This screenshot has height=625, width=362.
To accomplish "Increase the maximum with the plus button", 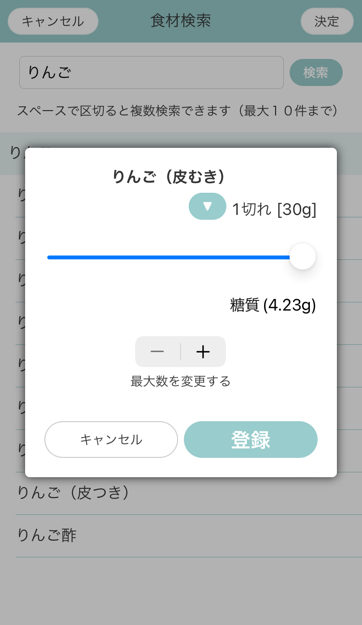I will [203, 352].
